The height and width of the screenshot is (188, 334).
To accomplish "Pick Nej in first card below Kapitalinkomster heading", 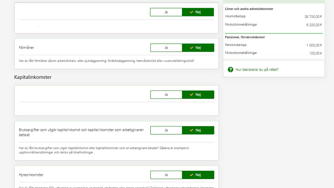I will (198, 95).
